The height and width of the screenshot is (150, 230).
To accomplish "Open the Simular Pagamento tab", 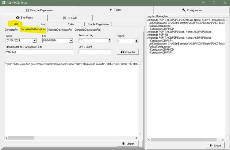I will tap(98, 24).
